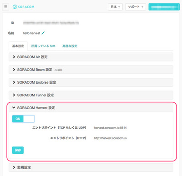Expand the 監視設定 section
This screenshot has height=176, width=182.
pyautogui.click(x=91, y=167)
